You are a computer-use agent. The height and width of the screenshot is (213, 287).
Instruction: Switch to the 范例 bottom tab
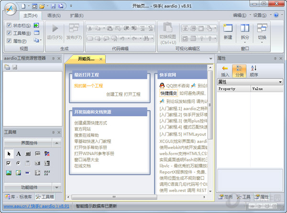225,197
